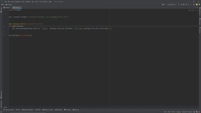This screenshot has width=201, height=113.
Task: Open the Code With Me user dropdown
Action: pos(163,4)
